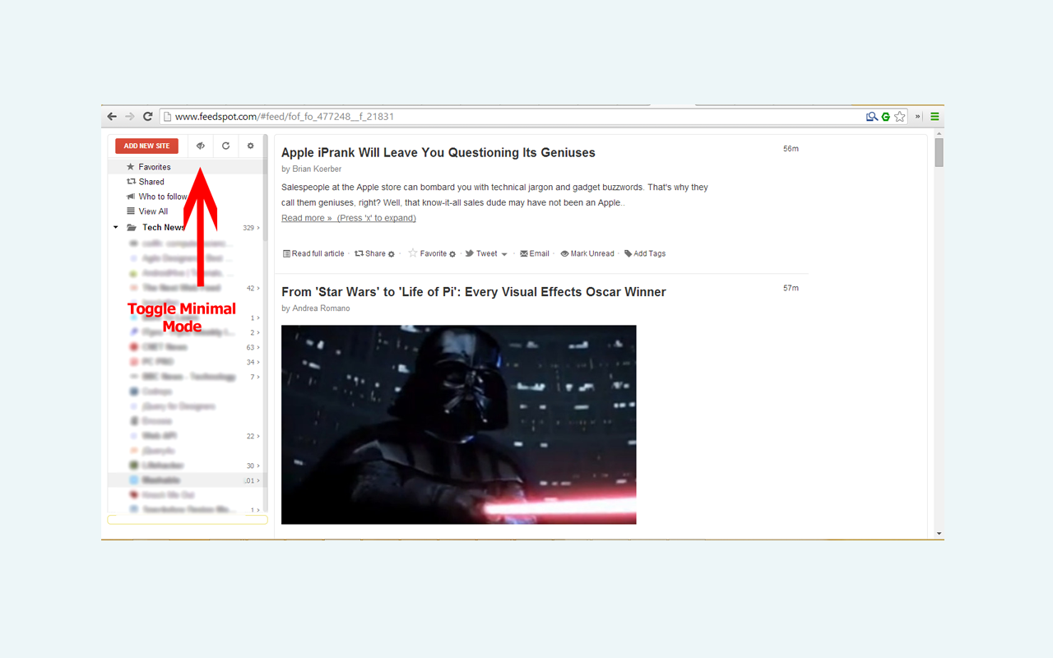Click the chevron beside the 63 count
The width and height of the screenshot is (1053, 658).
(258, 348)
